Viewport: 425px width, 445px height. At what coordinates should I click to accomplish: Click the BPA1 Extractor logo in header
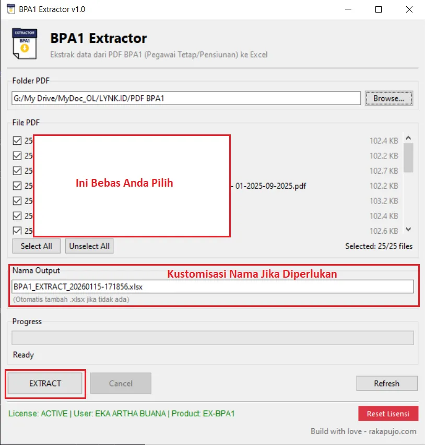pyautogui.click(x=24, y=45)
